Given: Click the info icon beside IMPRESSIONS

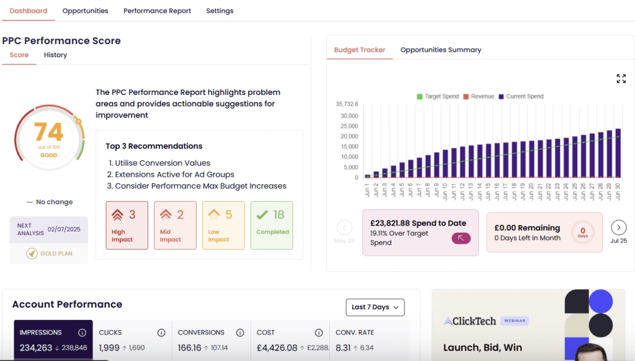Looking at the screenshot, I should tap(82, 332).
